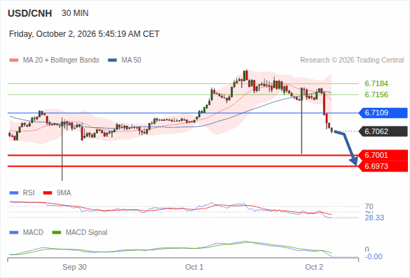Click the MA 50 legend label
This screenshot has height=278, width=410.
click(x=131, y=60)
